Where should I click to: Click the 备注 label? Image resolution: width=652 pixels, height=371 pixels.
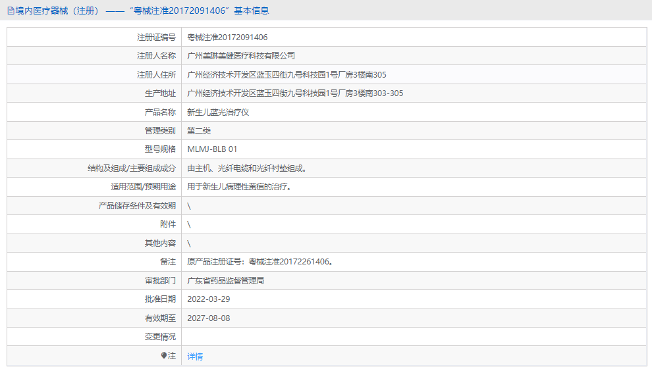(x=168, y=262)
